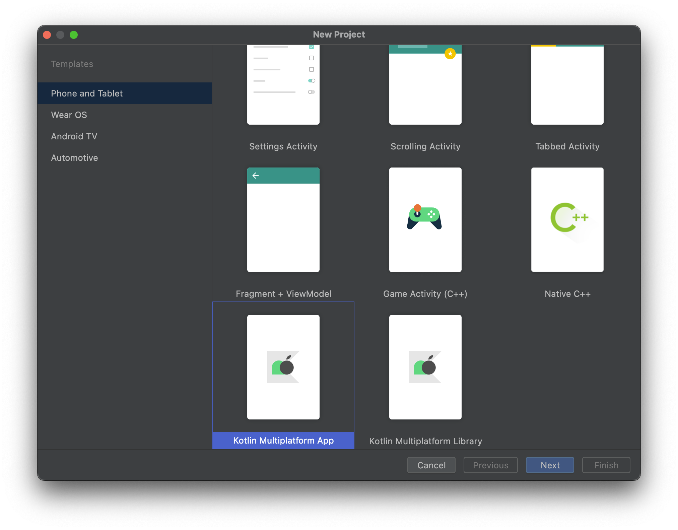Switch to Android TV templates

point(74,136)
